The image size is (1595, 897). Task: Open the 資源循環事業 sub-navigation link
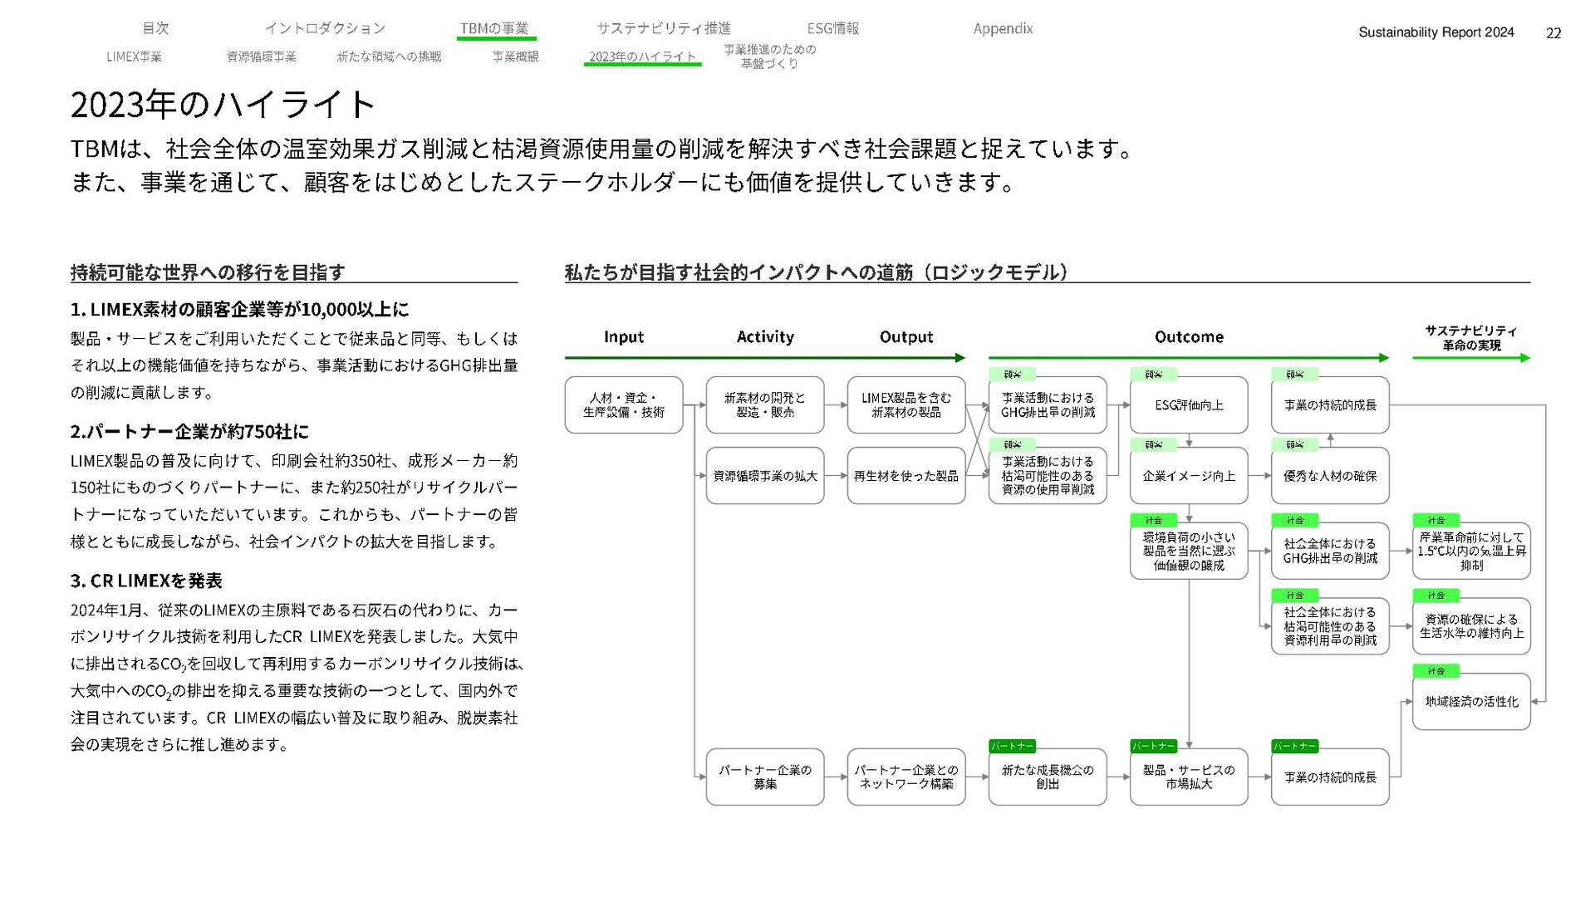click(261, 56)
